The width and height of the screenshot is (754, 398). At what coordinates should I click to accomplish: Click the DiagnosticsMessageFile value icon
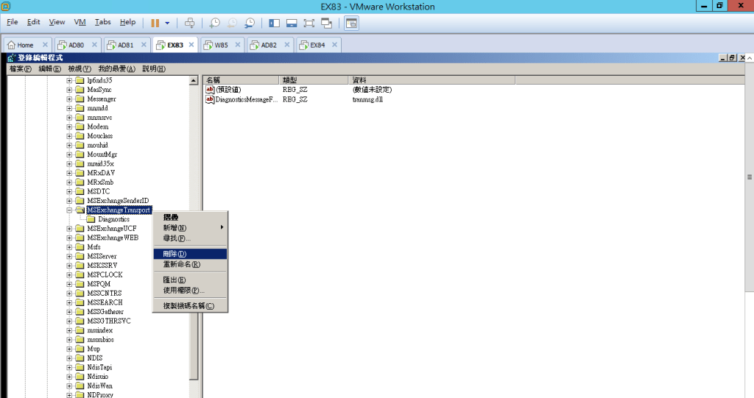210,99
